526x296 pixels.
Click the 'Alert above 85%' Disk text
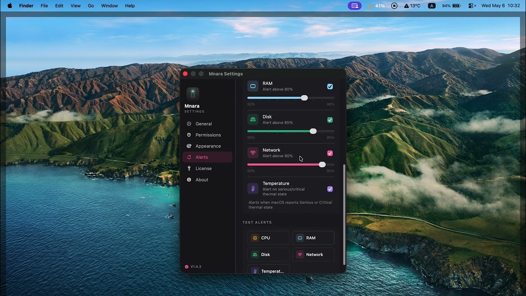pos(278,123)
